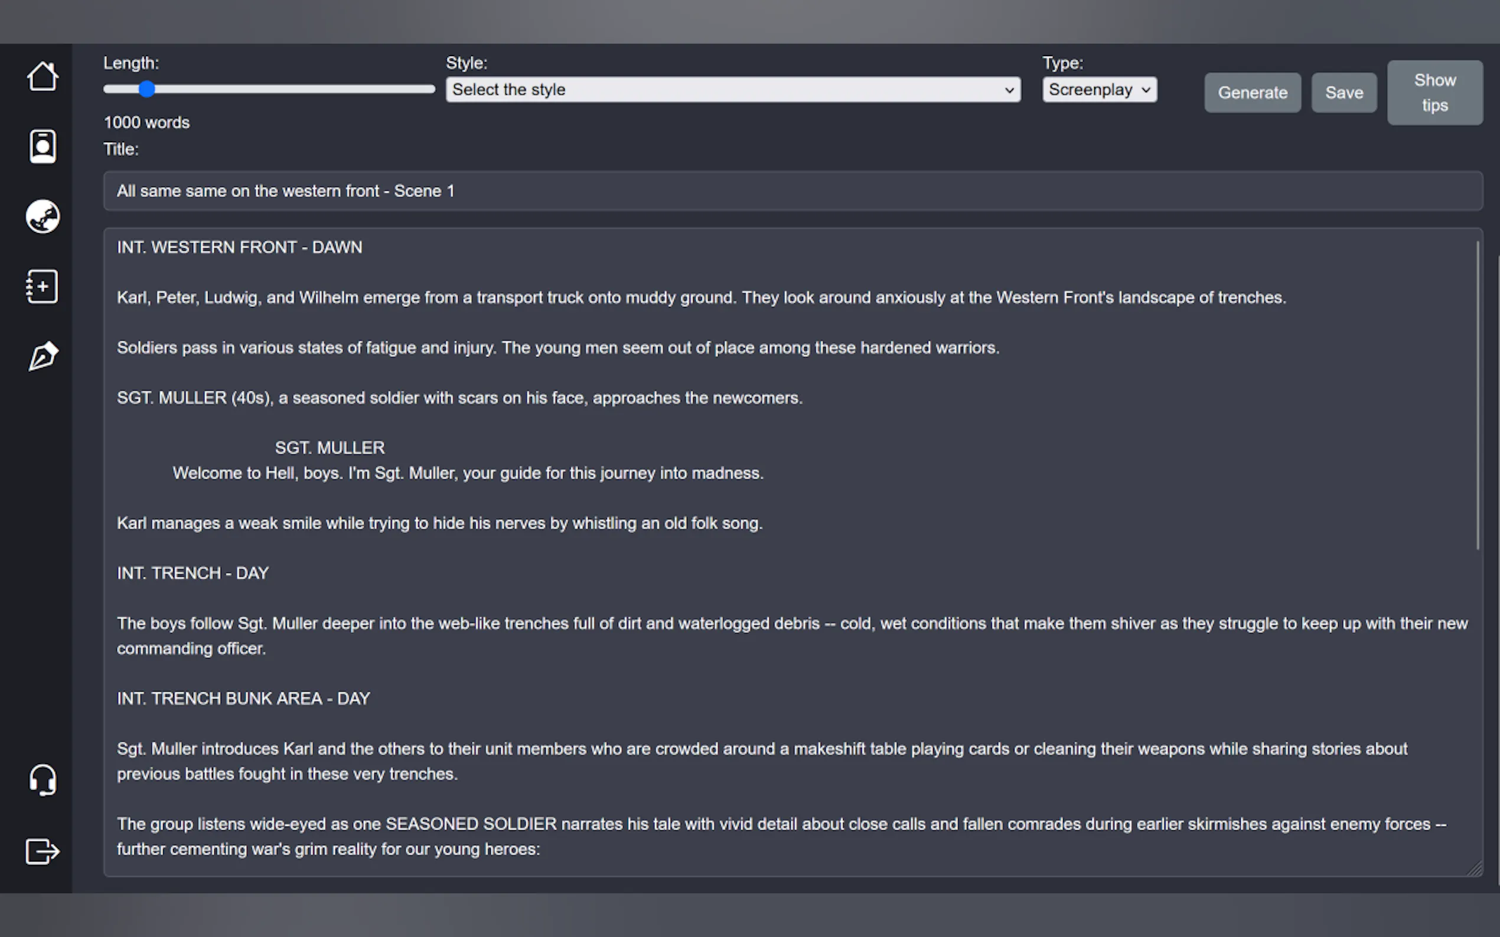This screenshot has width=1500, height=937.
Task: Open the world globe icon in sidebar
Action: (x=42, y=217)
